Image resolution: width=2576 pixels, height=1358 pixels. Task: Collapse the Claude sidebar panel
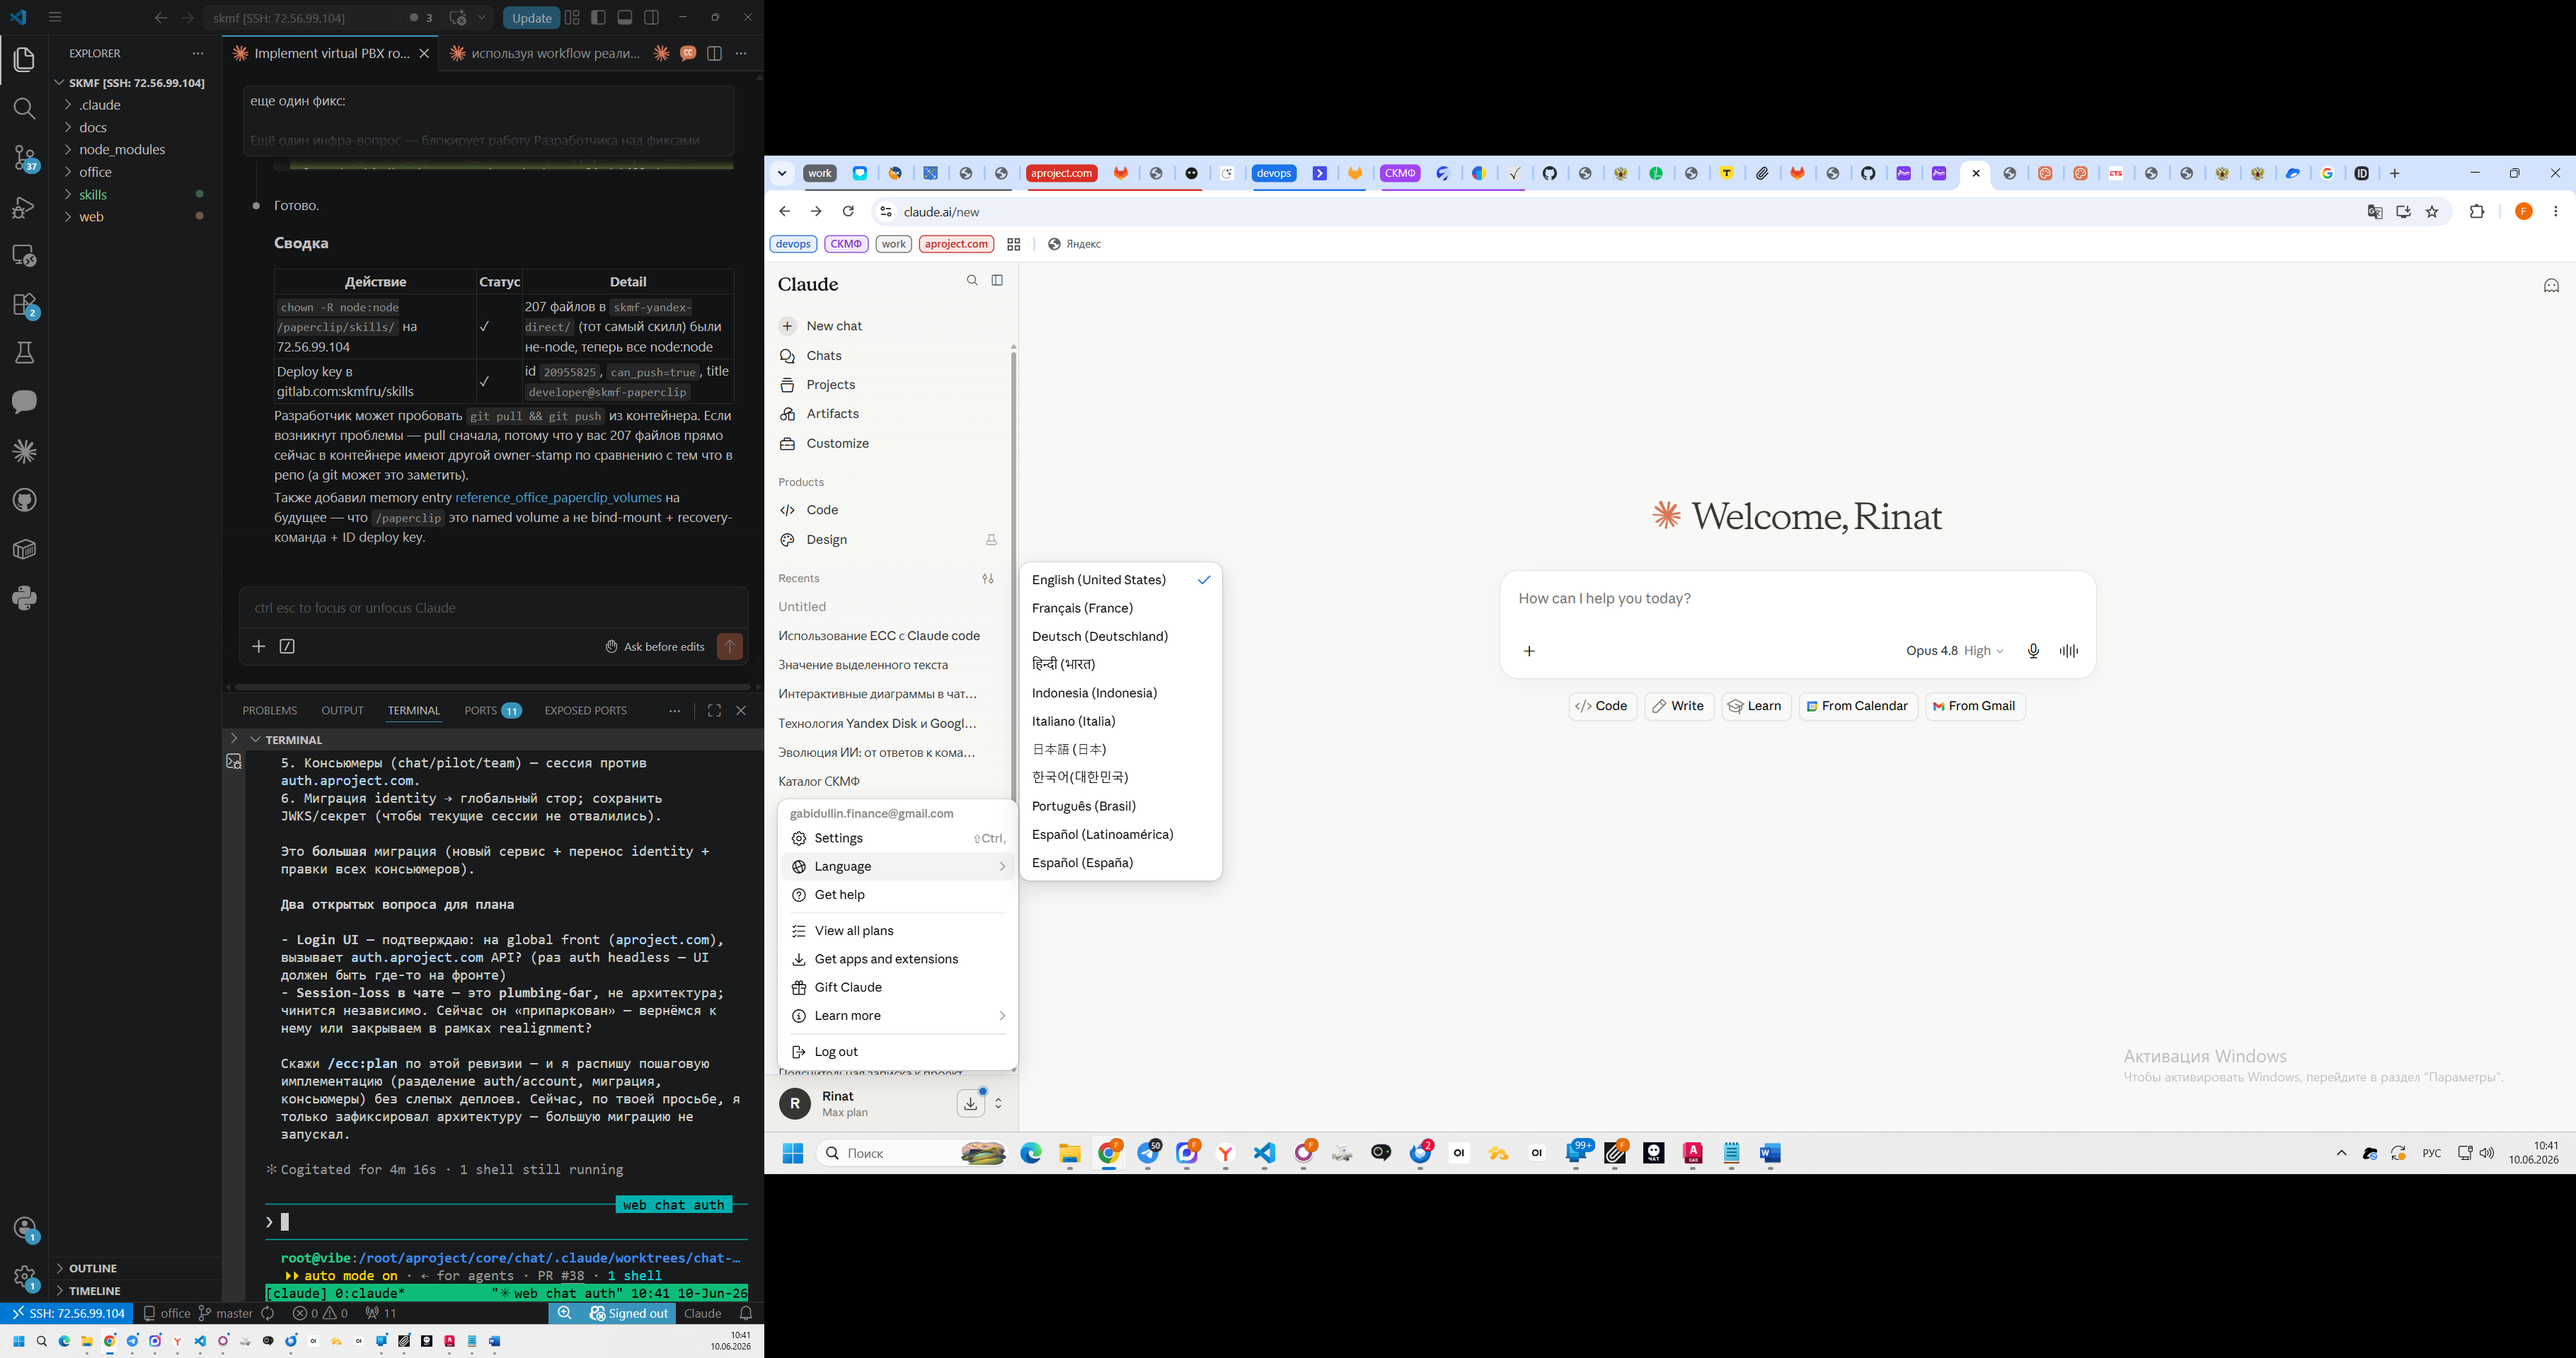997,281
